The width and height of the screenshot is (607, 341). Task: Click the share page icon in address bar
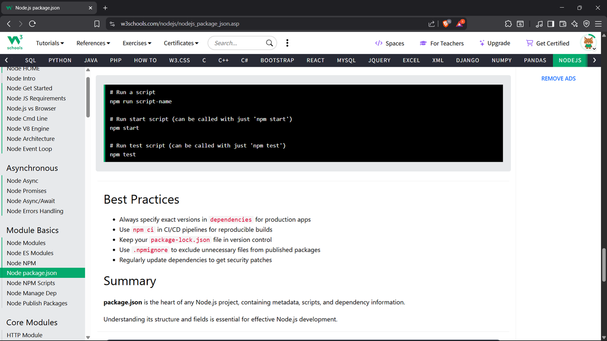(x=431, y=24)
